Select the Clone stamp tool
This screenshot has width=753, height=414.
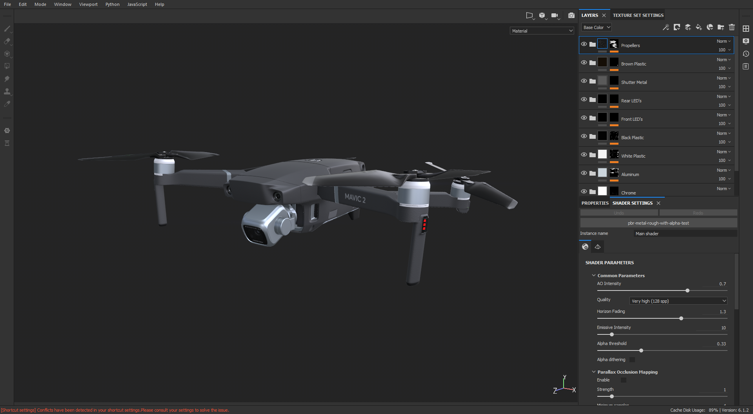point(7,91)
